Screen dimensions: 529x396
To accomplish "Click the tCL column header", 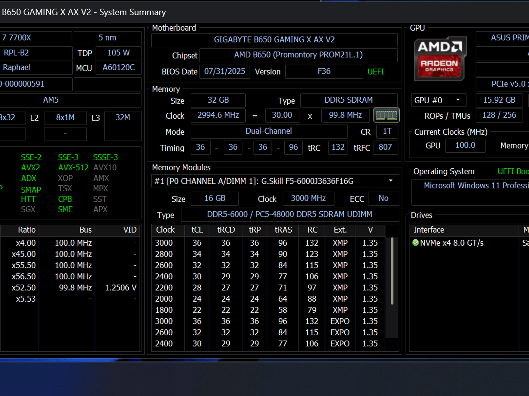I will 197,230.
